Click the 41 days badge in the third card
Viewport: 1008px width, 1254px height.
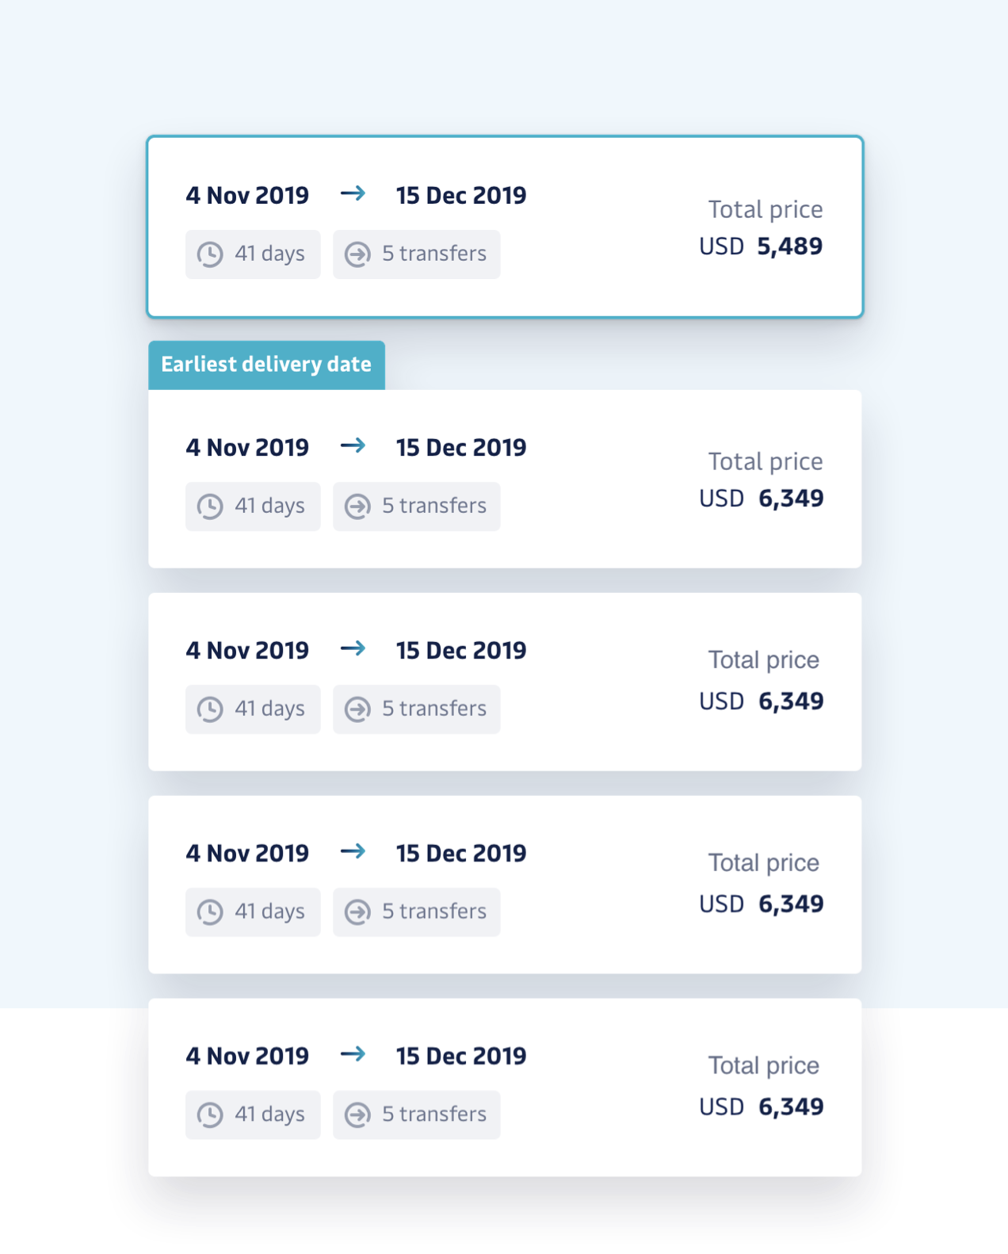(x=253, y=709)
